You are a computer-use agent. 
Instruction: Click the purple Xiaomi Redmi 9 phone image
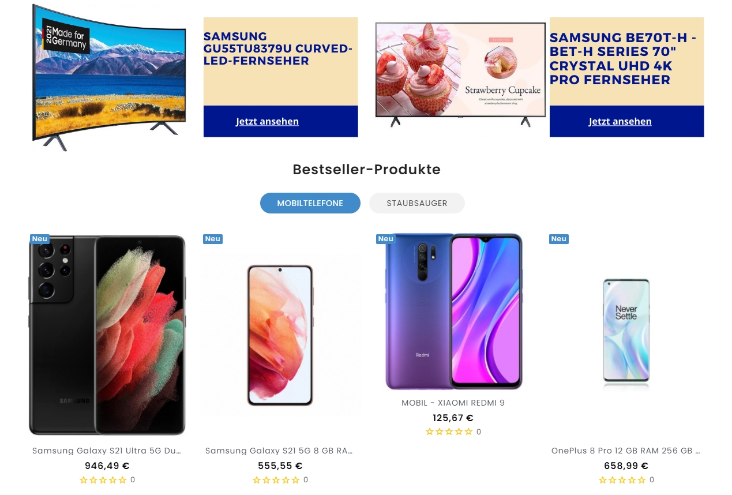[x=453, y=312]
